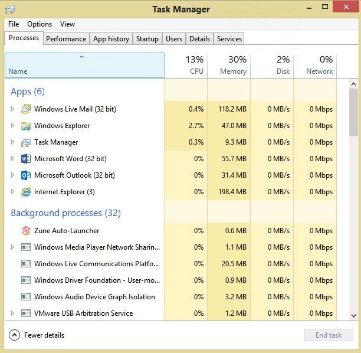Open the Options menu
Image resolution: width=361 pixels, height=353 pixels.
(x=40, y=24)
